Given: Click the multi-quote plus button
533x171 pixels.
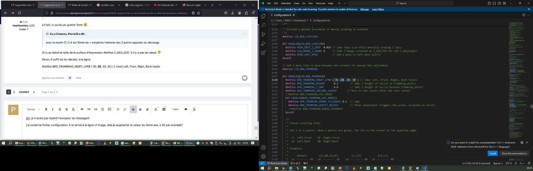Looking at the screenshot, I should click(70, 78).
